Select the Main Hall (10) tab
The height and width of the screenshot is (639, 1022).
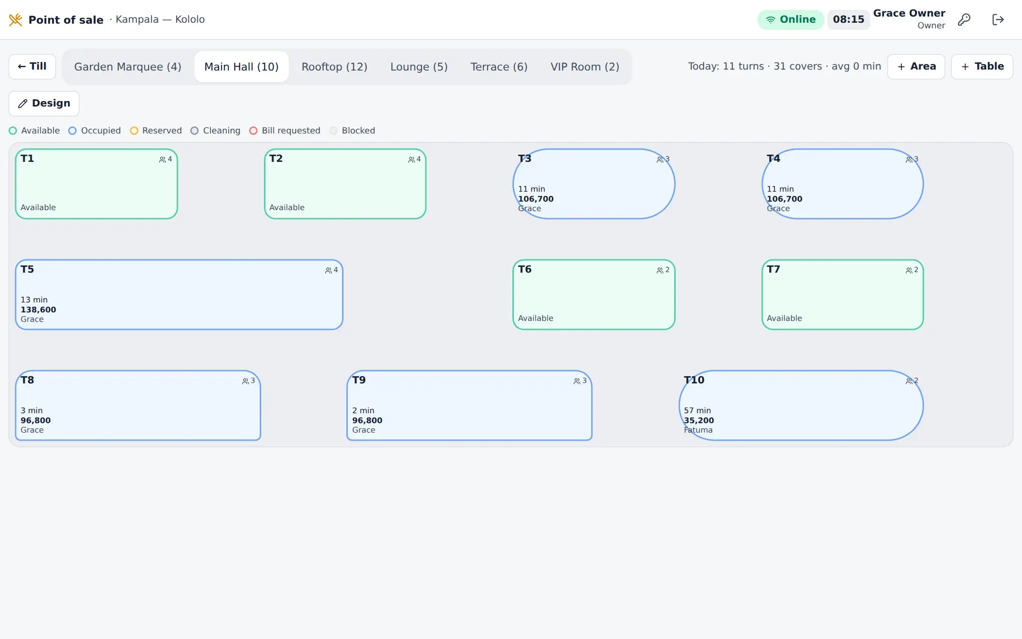point(241,67)
